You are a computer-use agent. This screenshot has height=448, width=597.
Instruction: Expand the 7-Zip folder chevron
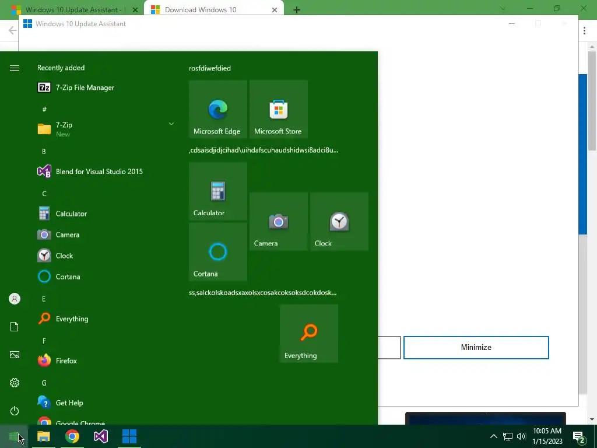pos(171,124)
